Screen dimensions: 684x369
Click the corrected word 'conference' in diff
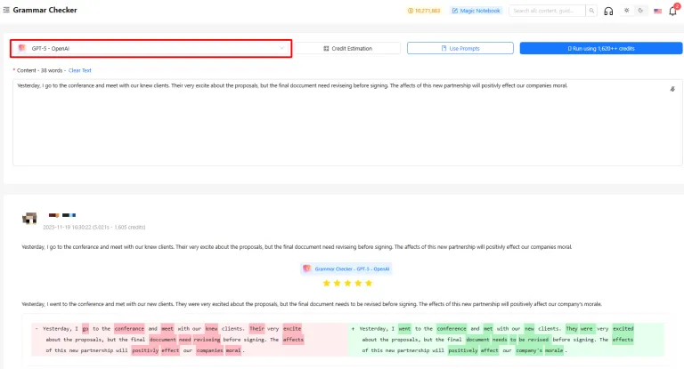[452, 328]
